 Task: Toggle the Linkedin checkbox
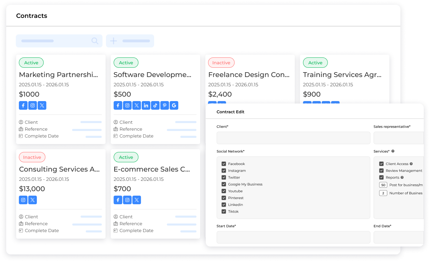coord(224,205)
